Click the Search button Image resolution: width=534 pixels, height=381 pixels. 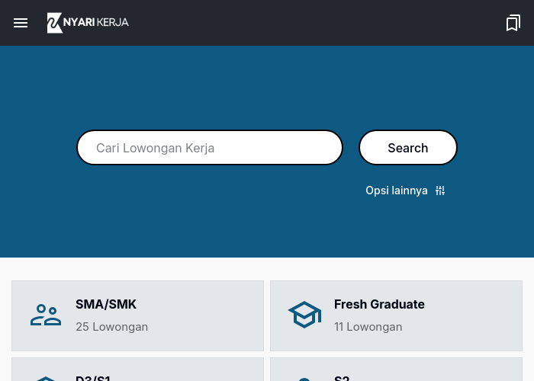point(407,148)
